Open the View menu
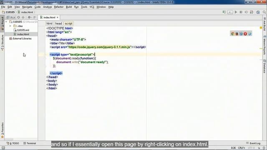The image size is (267, 150). pyautogui.click(x=17, y=7)
